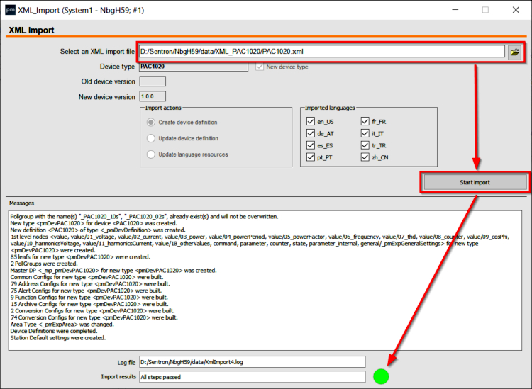Click message 'Station Default settings were created.'
This screenshot has height=389, width=532.
58,337
